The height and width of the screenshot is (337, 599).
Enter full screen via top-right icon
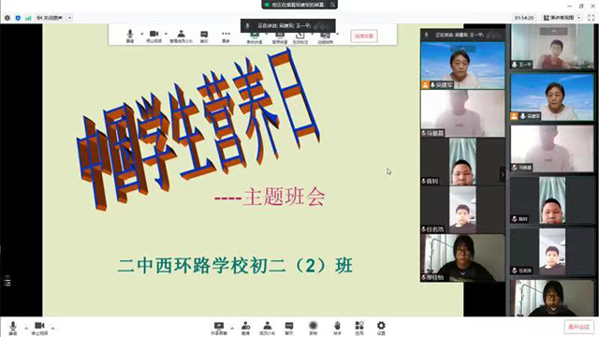click(591, 18)
